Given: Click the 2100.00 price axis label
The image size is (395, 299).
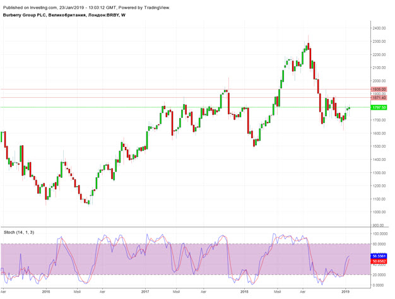Looking at the screenshot, I should click(x=379, y=67).
